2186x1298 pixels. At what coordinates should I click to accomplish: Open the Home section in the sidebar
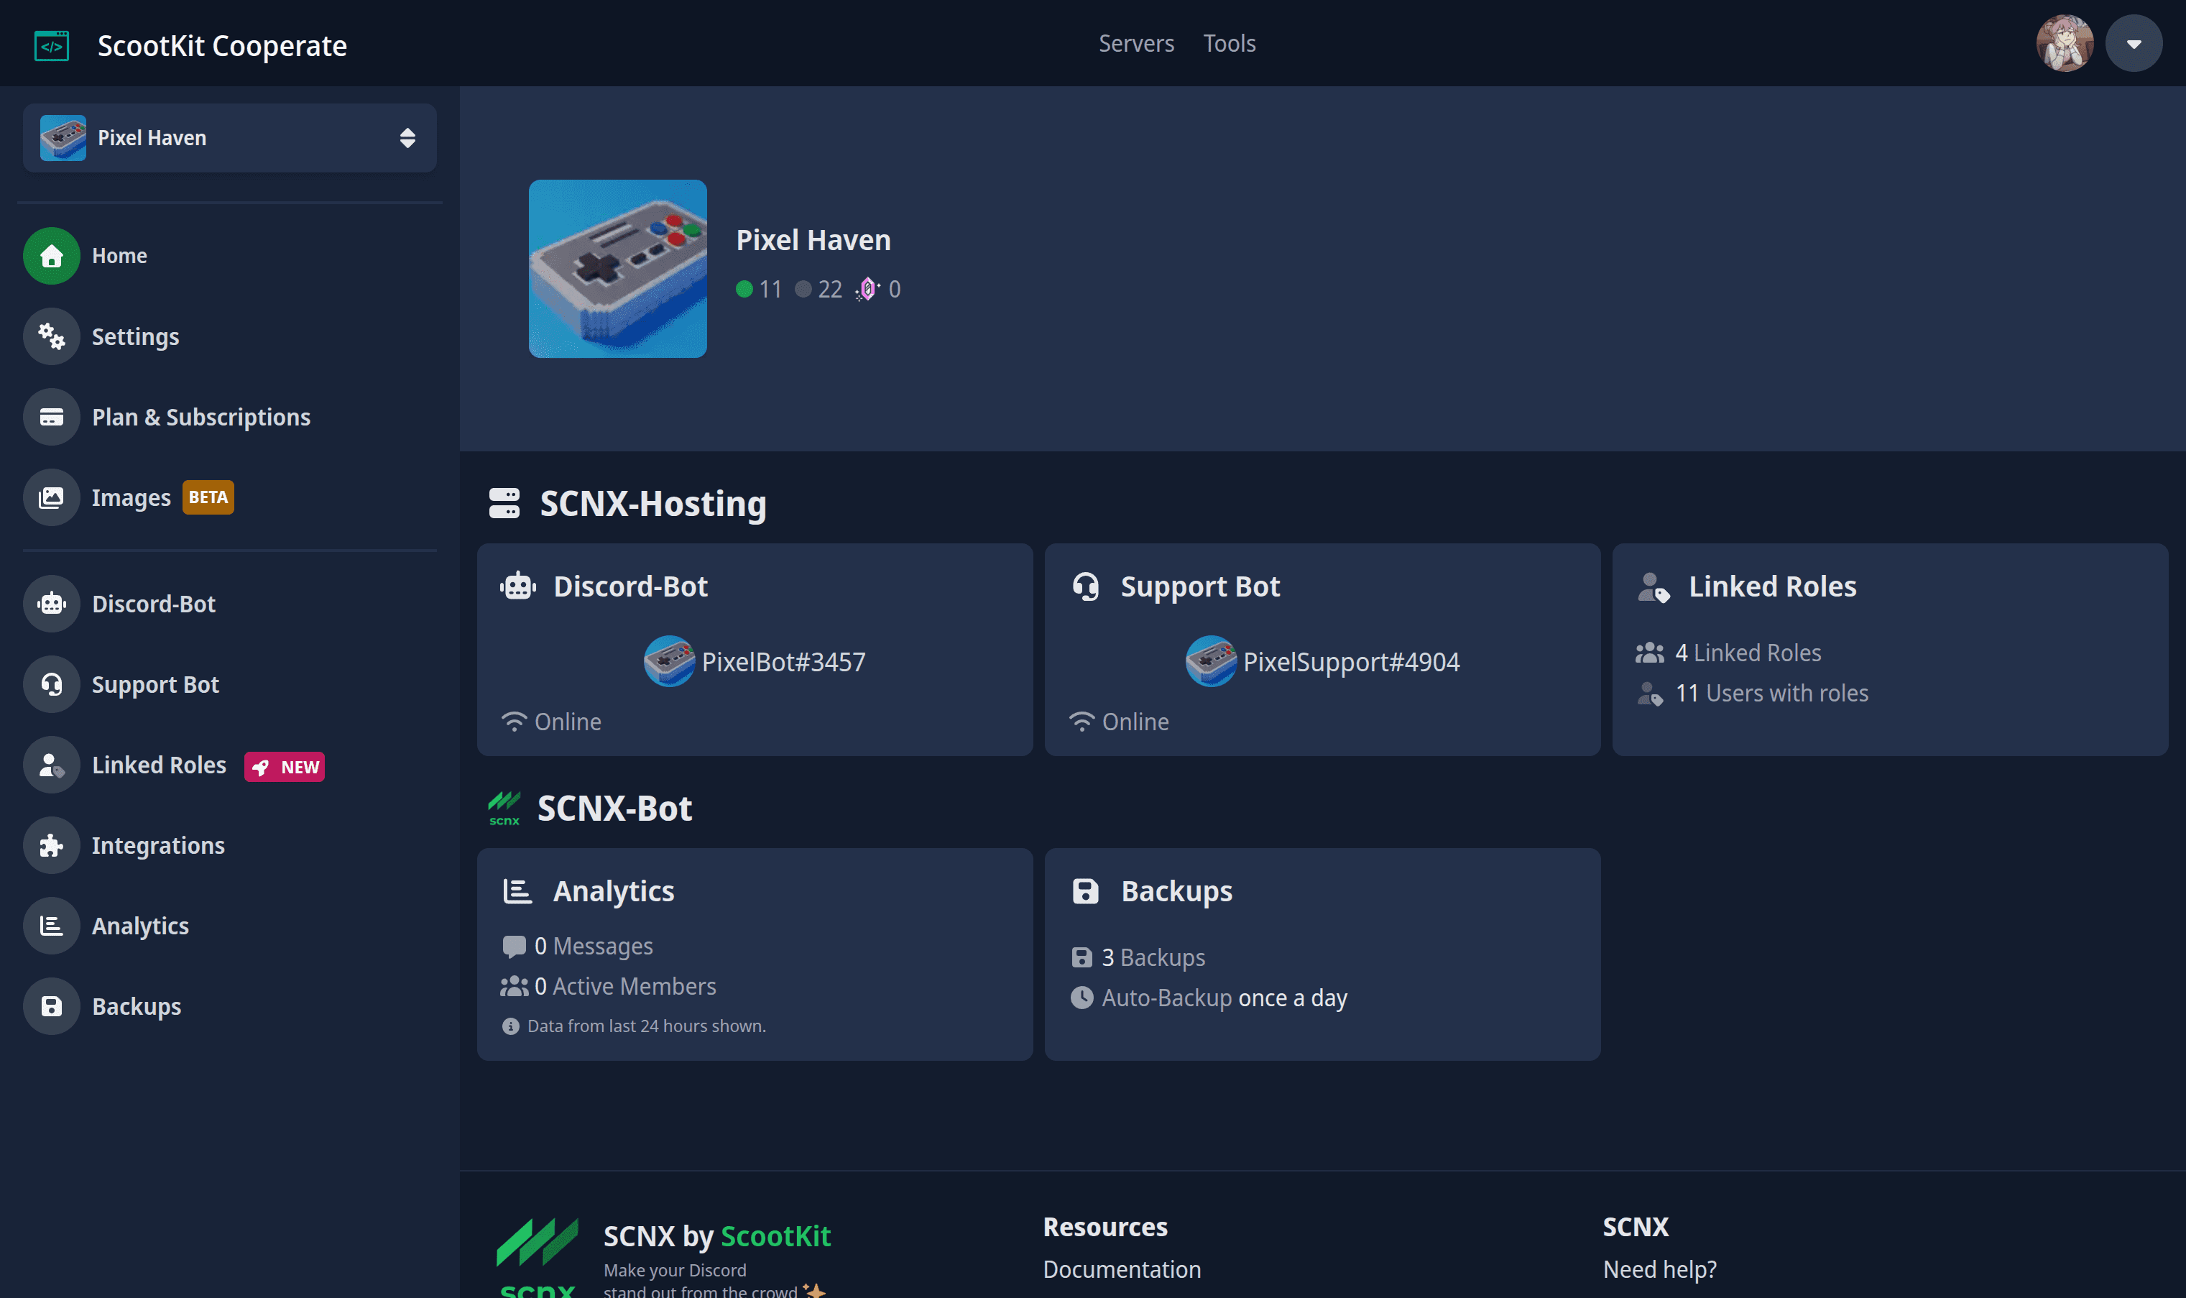(119, 255)
